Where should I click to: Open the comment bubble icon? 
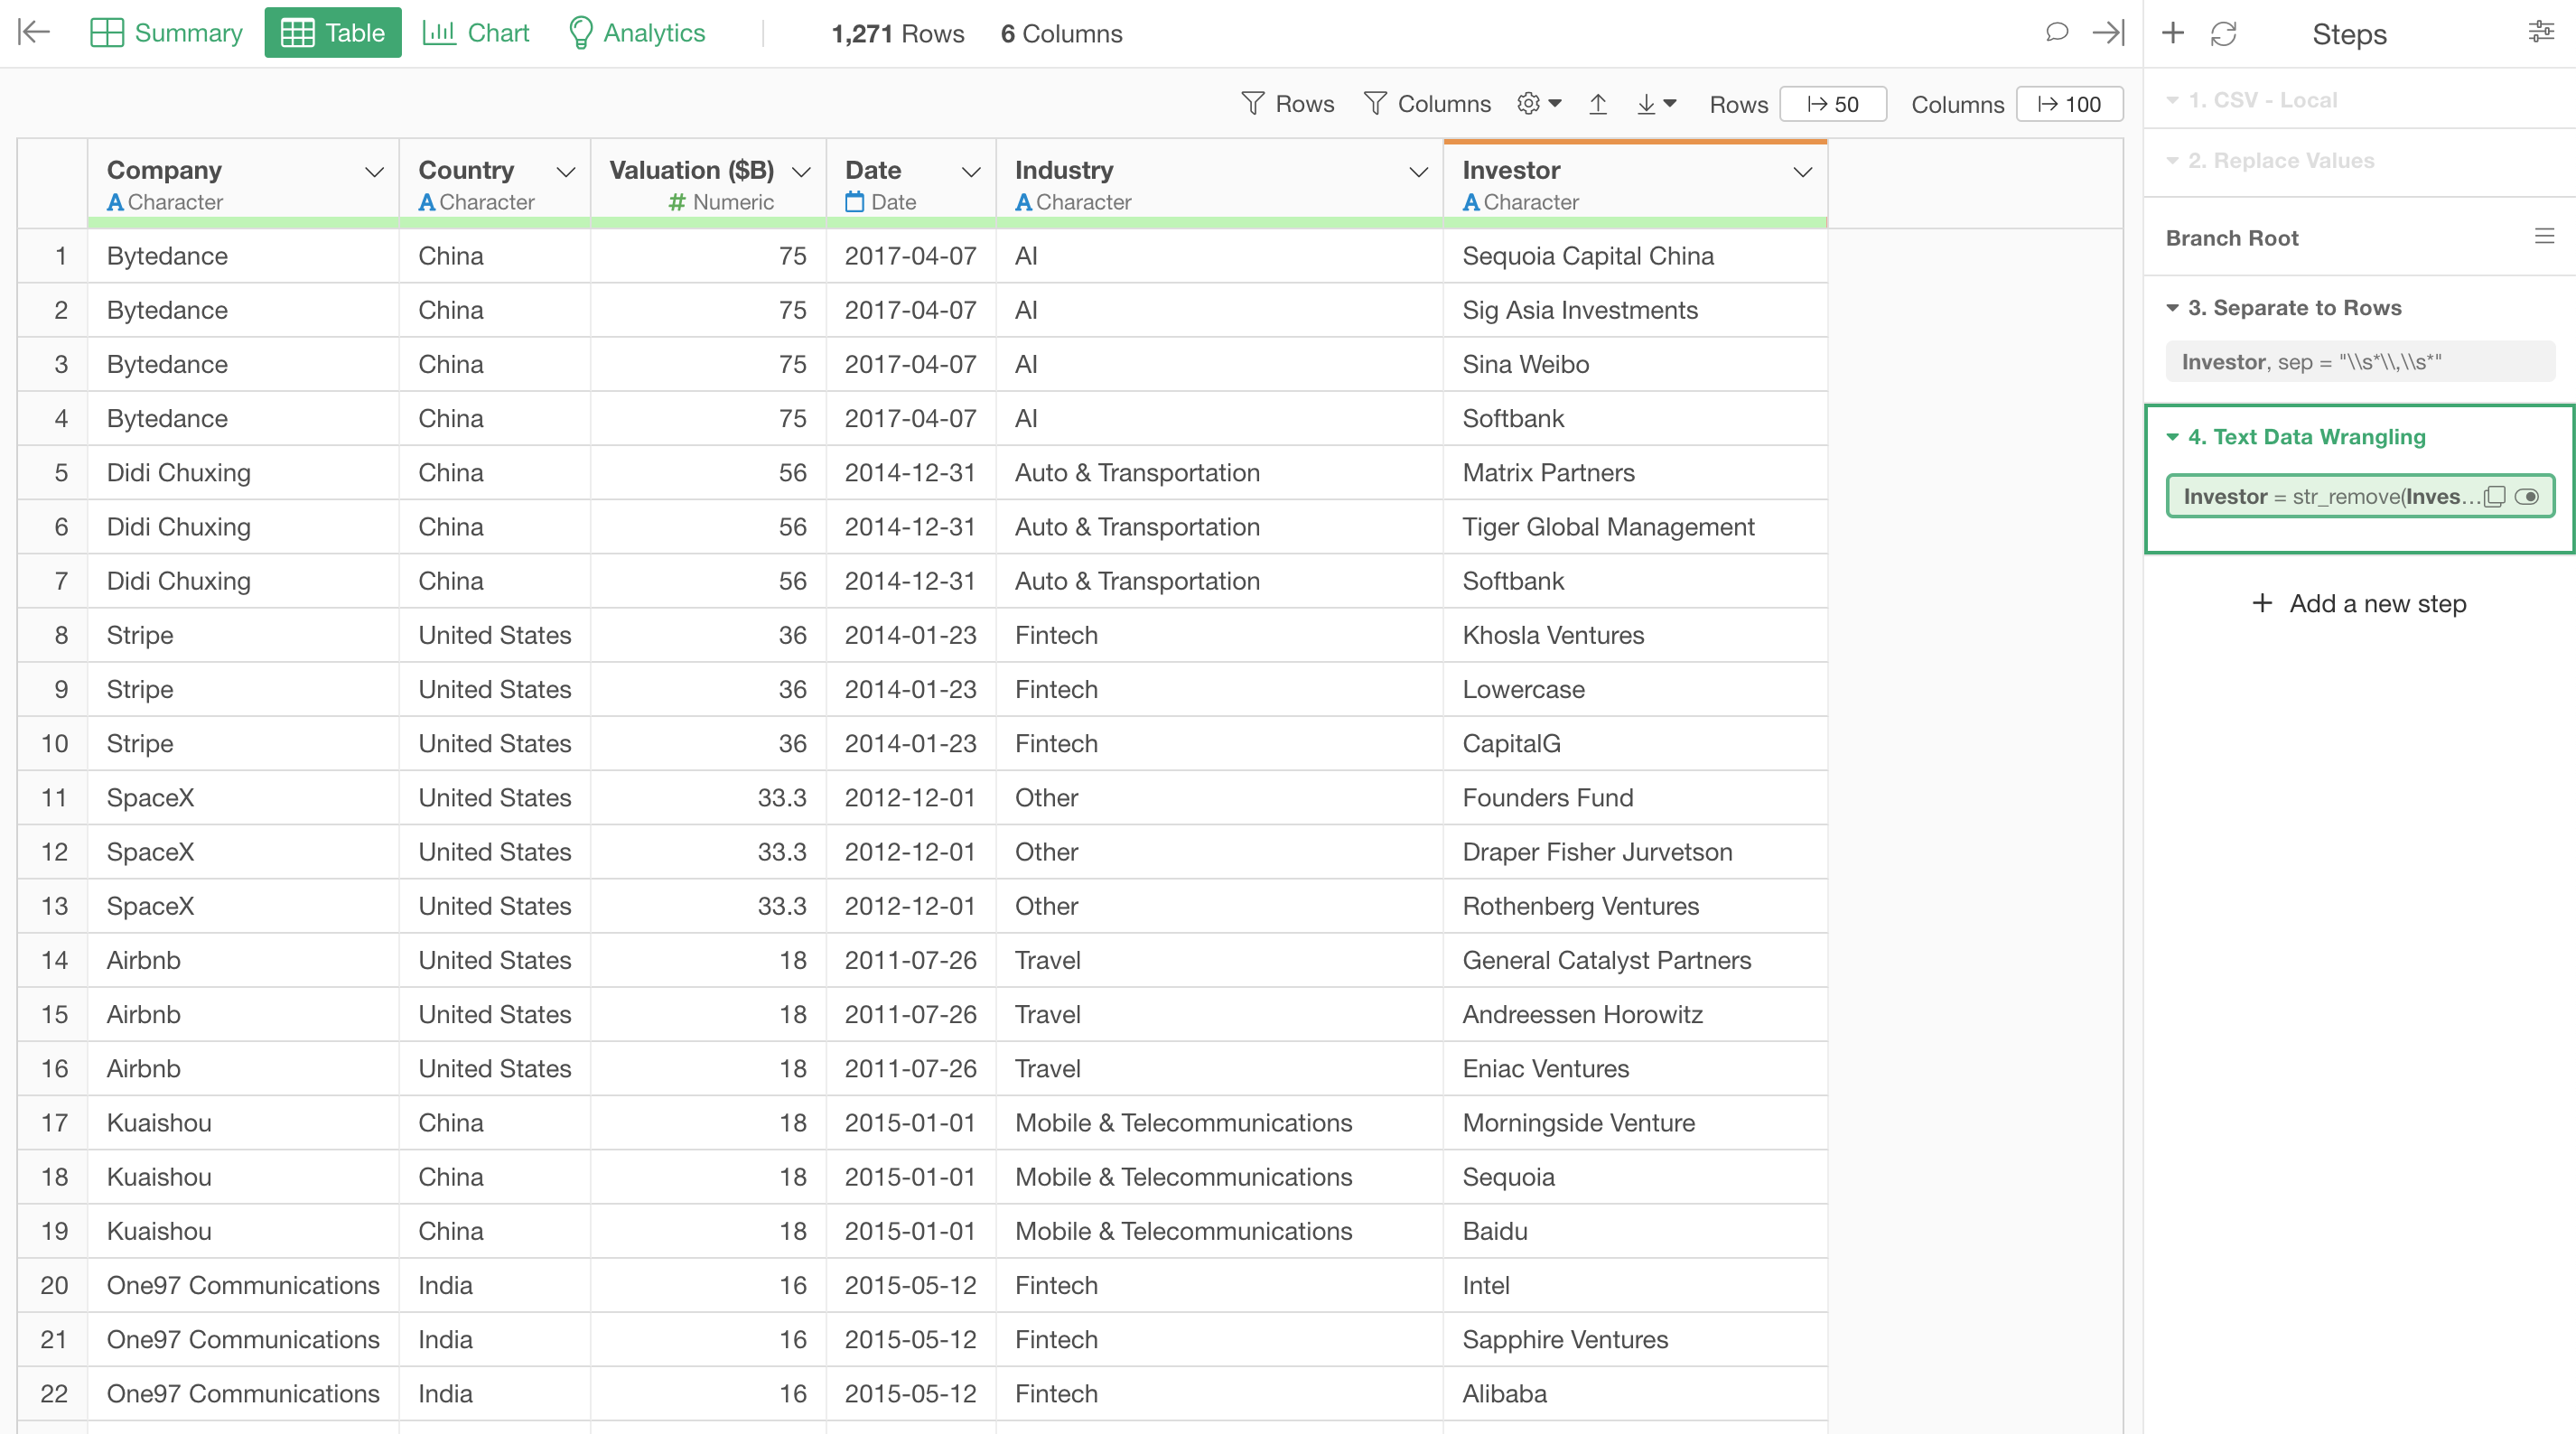tap(2056, 33)
